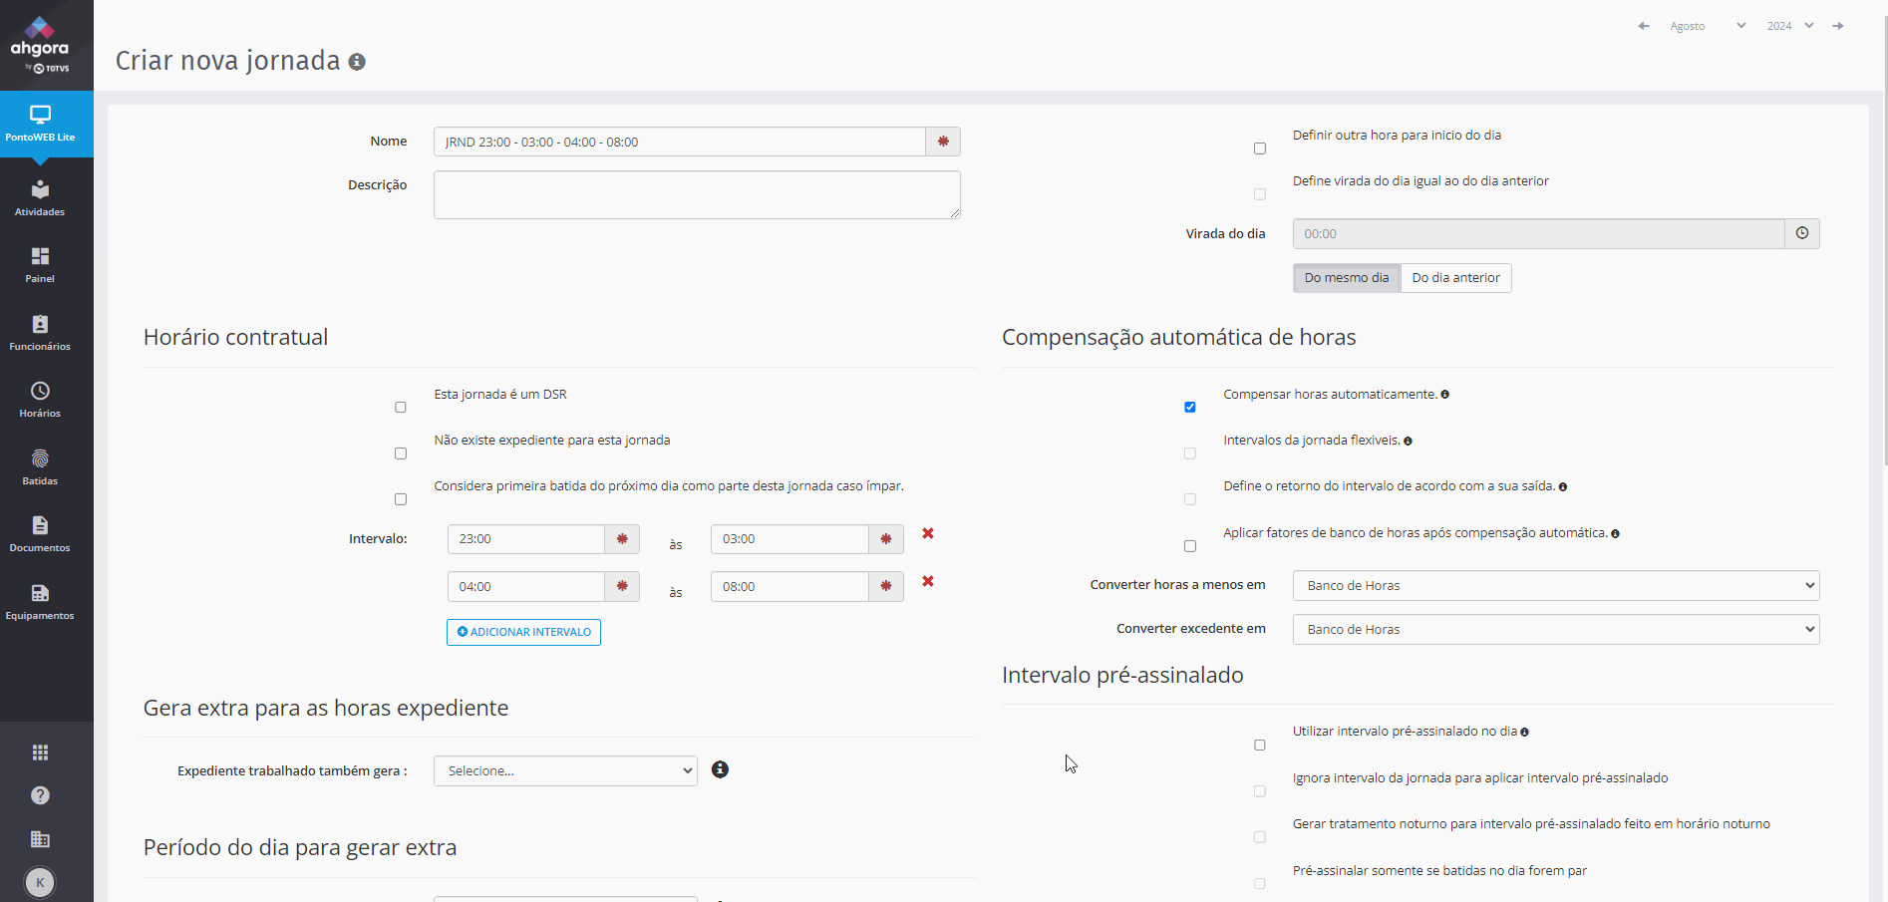Open PontoWEB Lite in sidebar

(40, 124)
